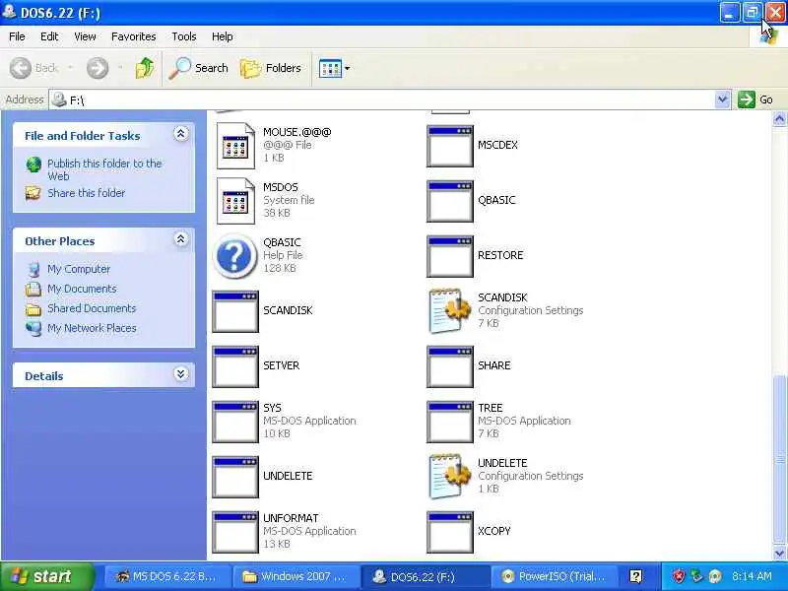Open the Views dropdown button
Viewport: 788px width, 591px height.
(x=334, y=68)
